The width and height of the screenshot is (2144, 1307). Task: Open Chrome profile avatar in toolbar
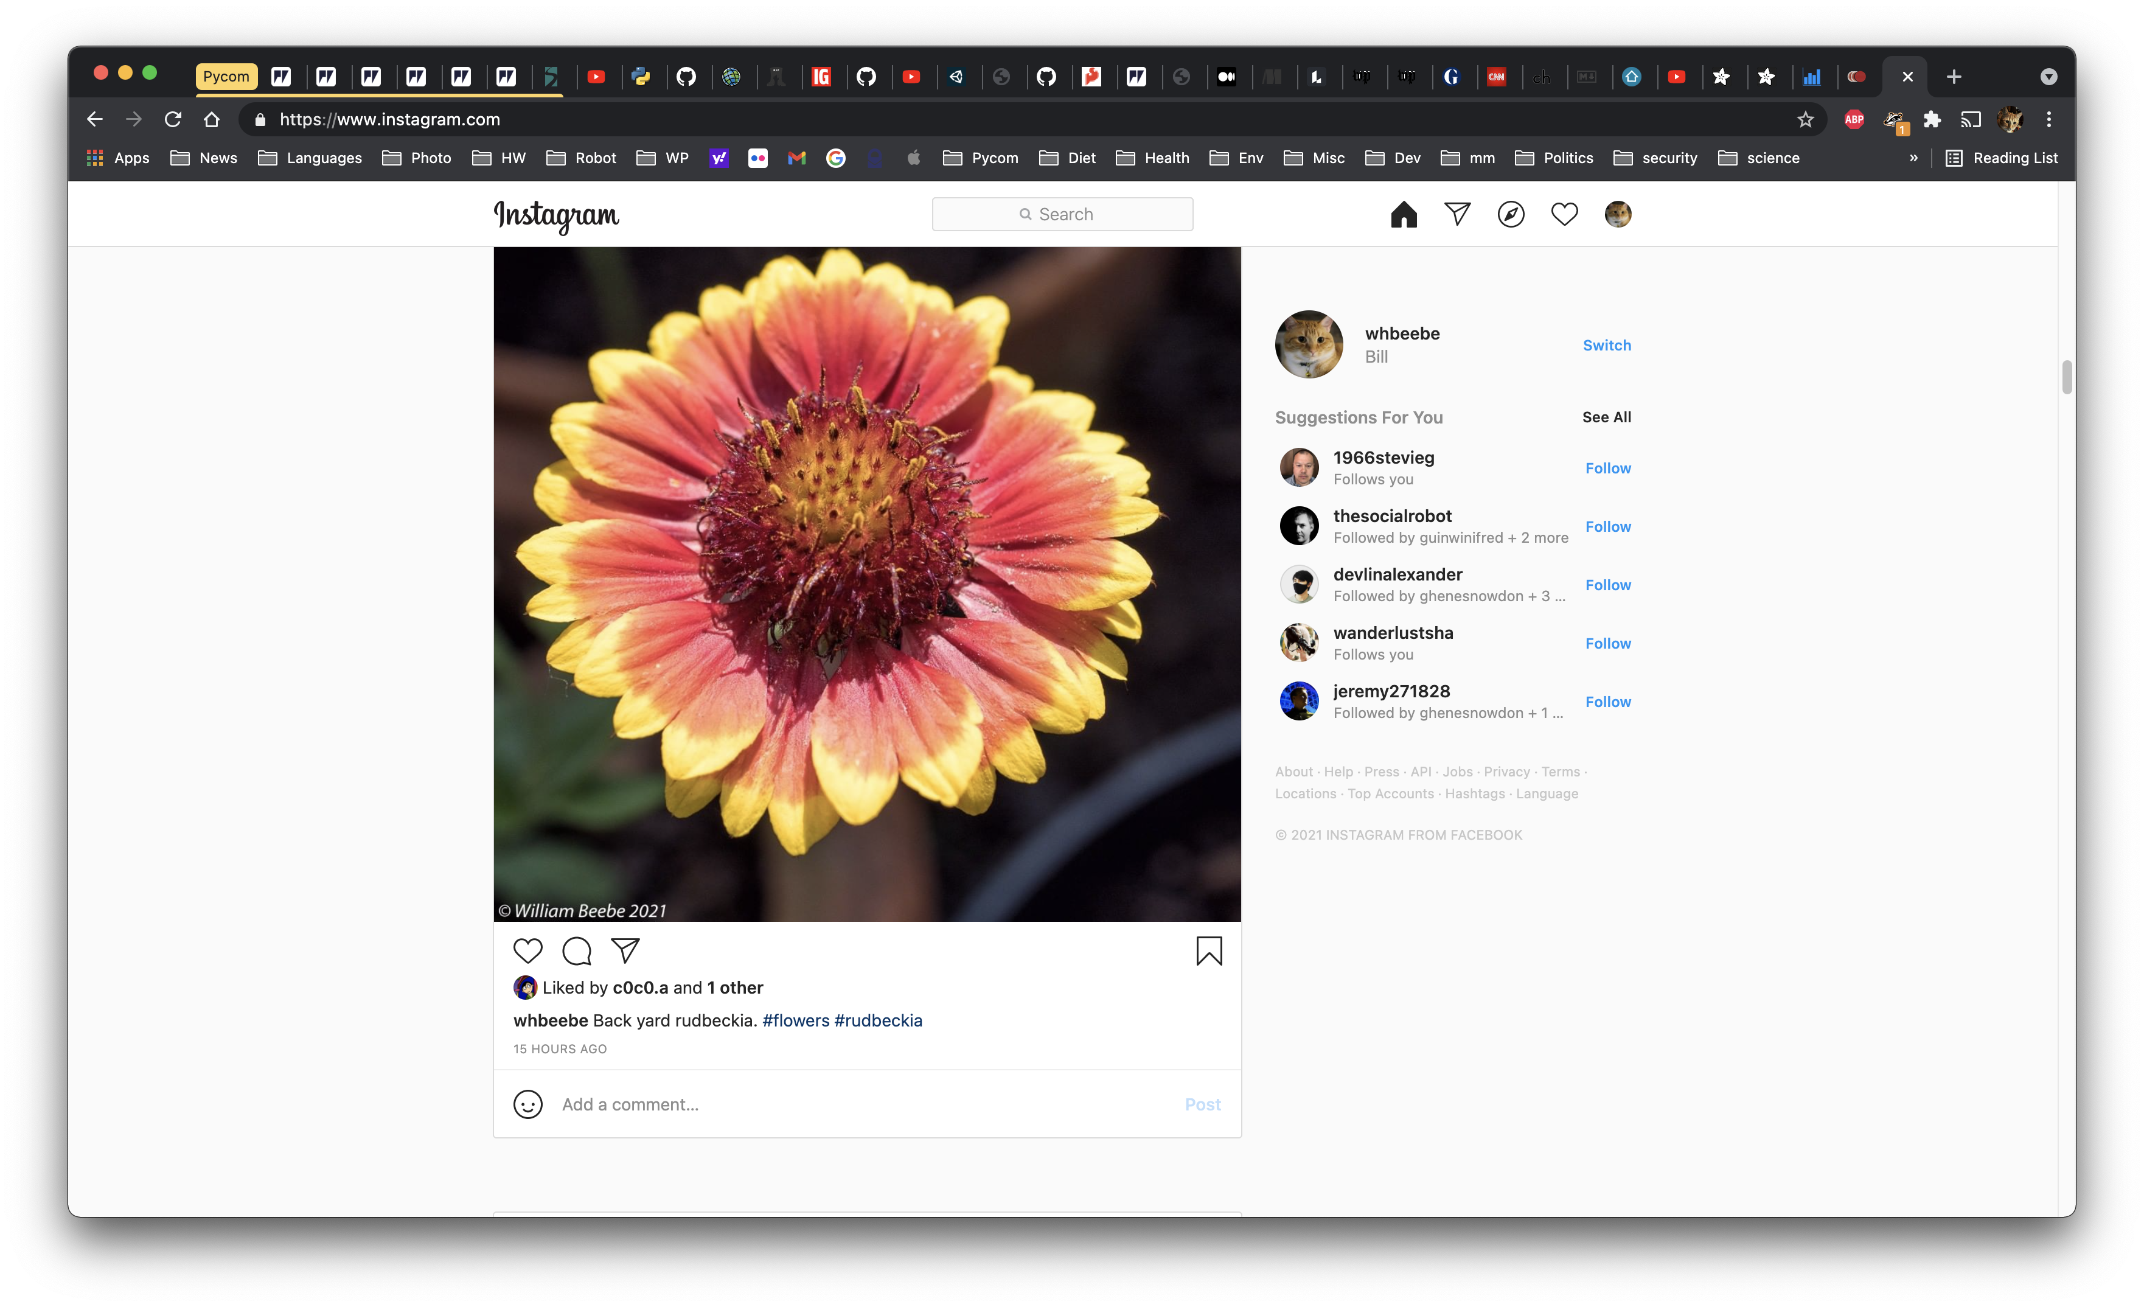[2010, 119]
